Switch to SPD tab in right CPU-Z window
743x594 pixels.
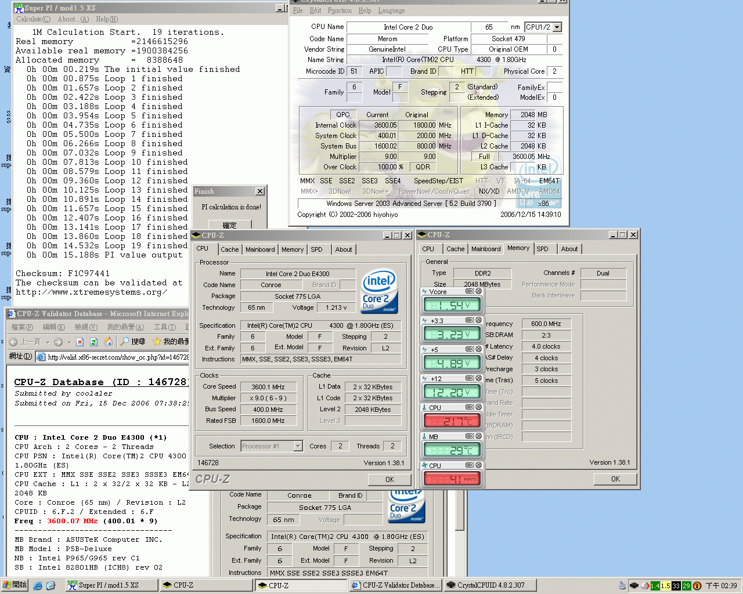click(542, 249)
